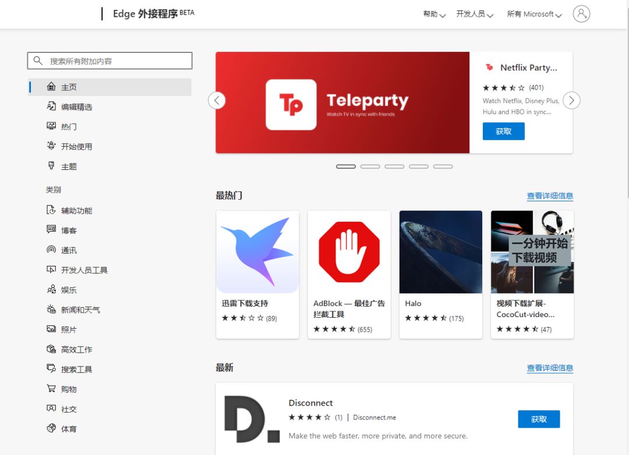Select the 开发人员工具 category icon
Image resolution: width=629 pixels, height=455 pixels.
pos(51,270)
